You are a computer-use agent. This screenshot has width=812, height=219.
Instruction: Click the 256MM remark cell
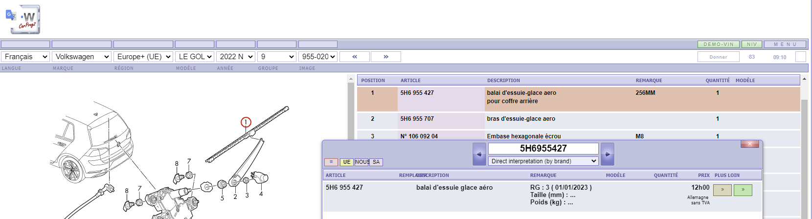point(645,93)
